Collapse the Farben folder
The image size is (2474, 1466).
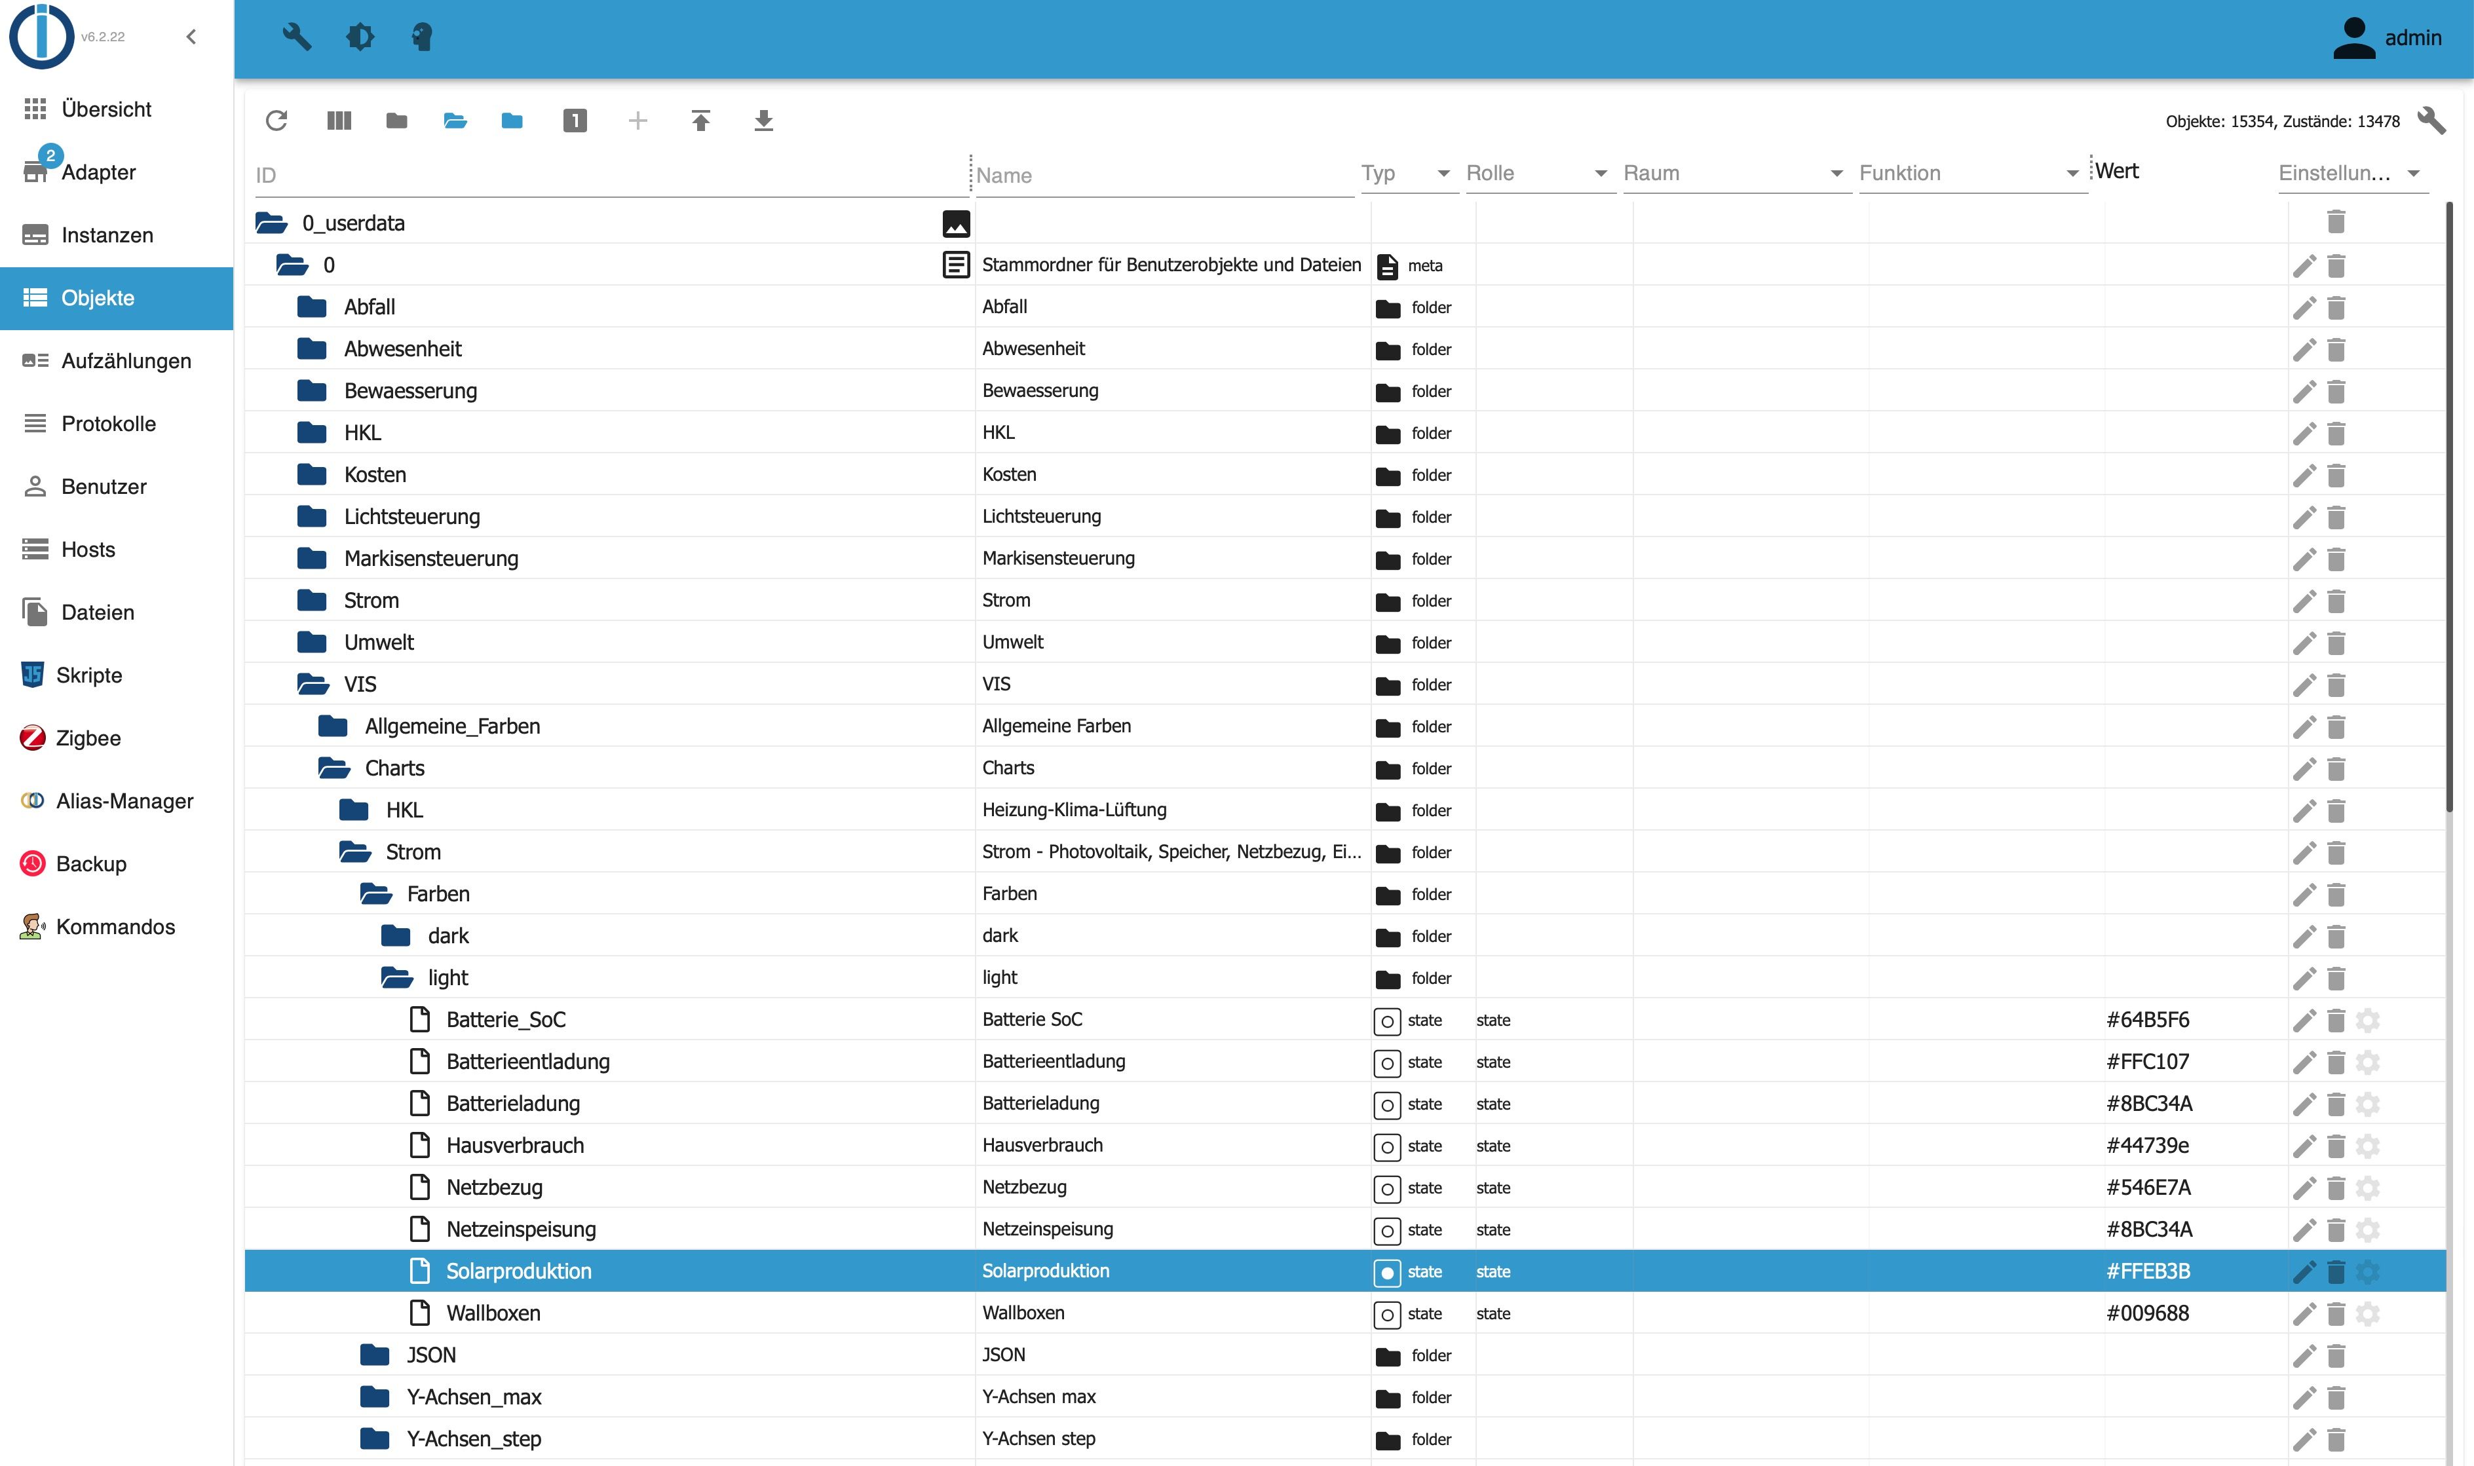[377, 894]
